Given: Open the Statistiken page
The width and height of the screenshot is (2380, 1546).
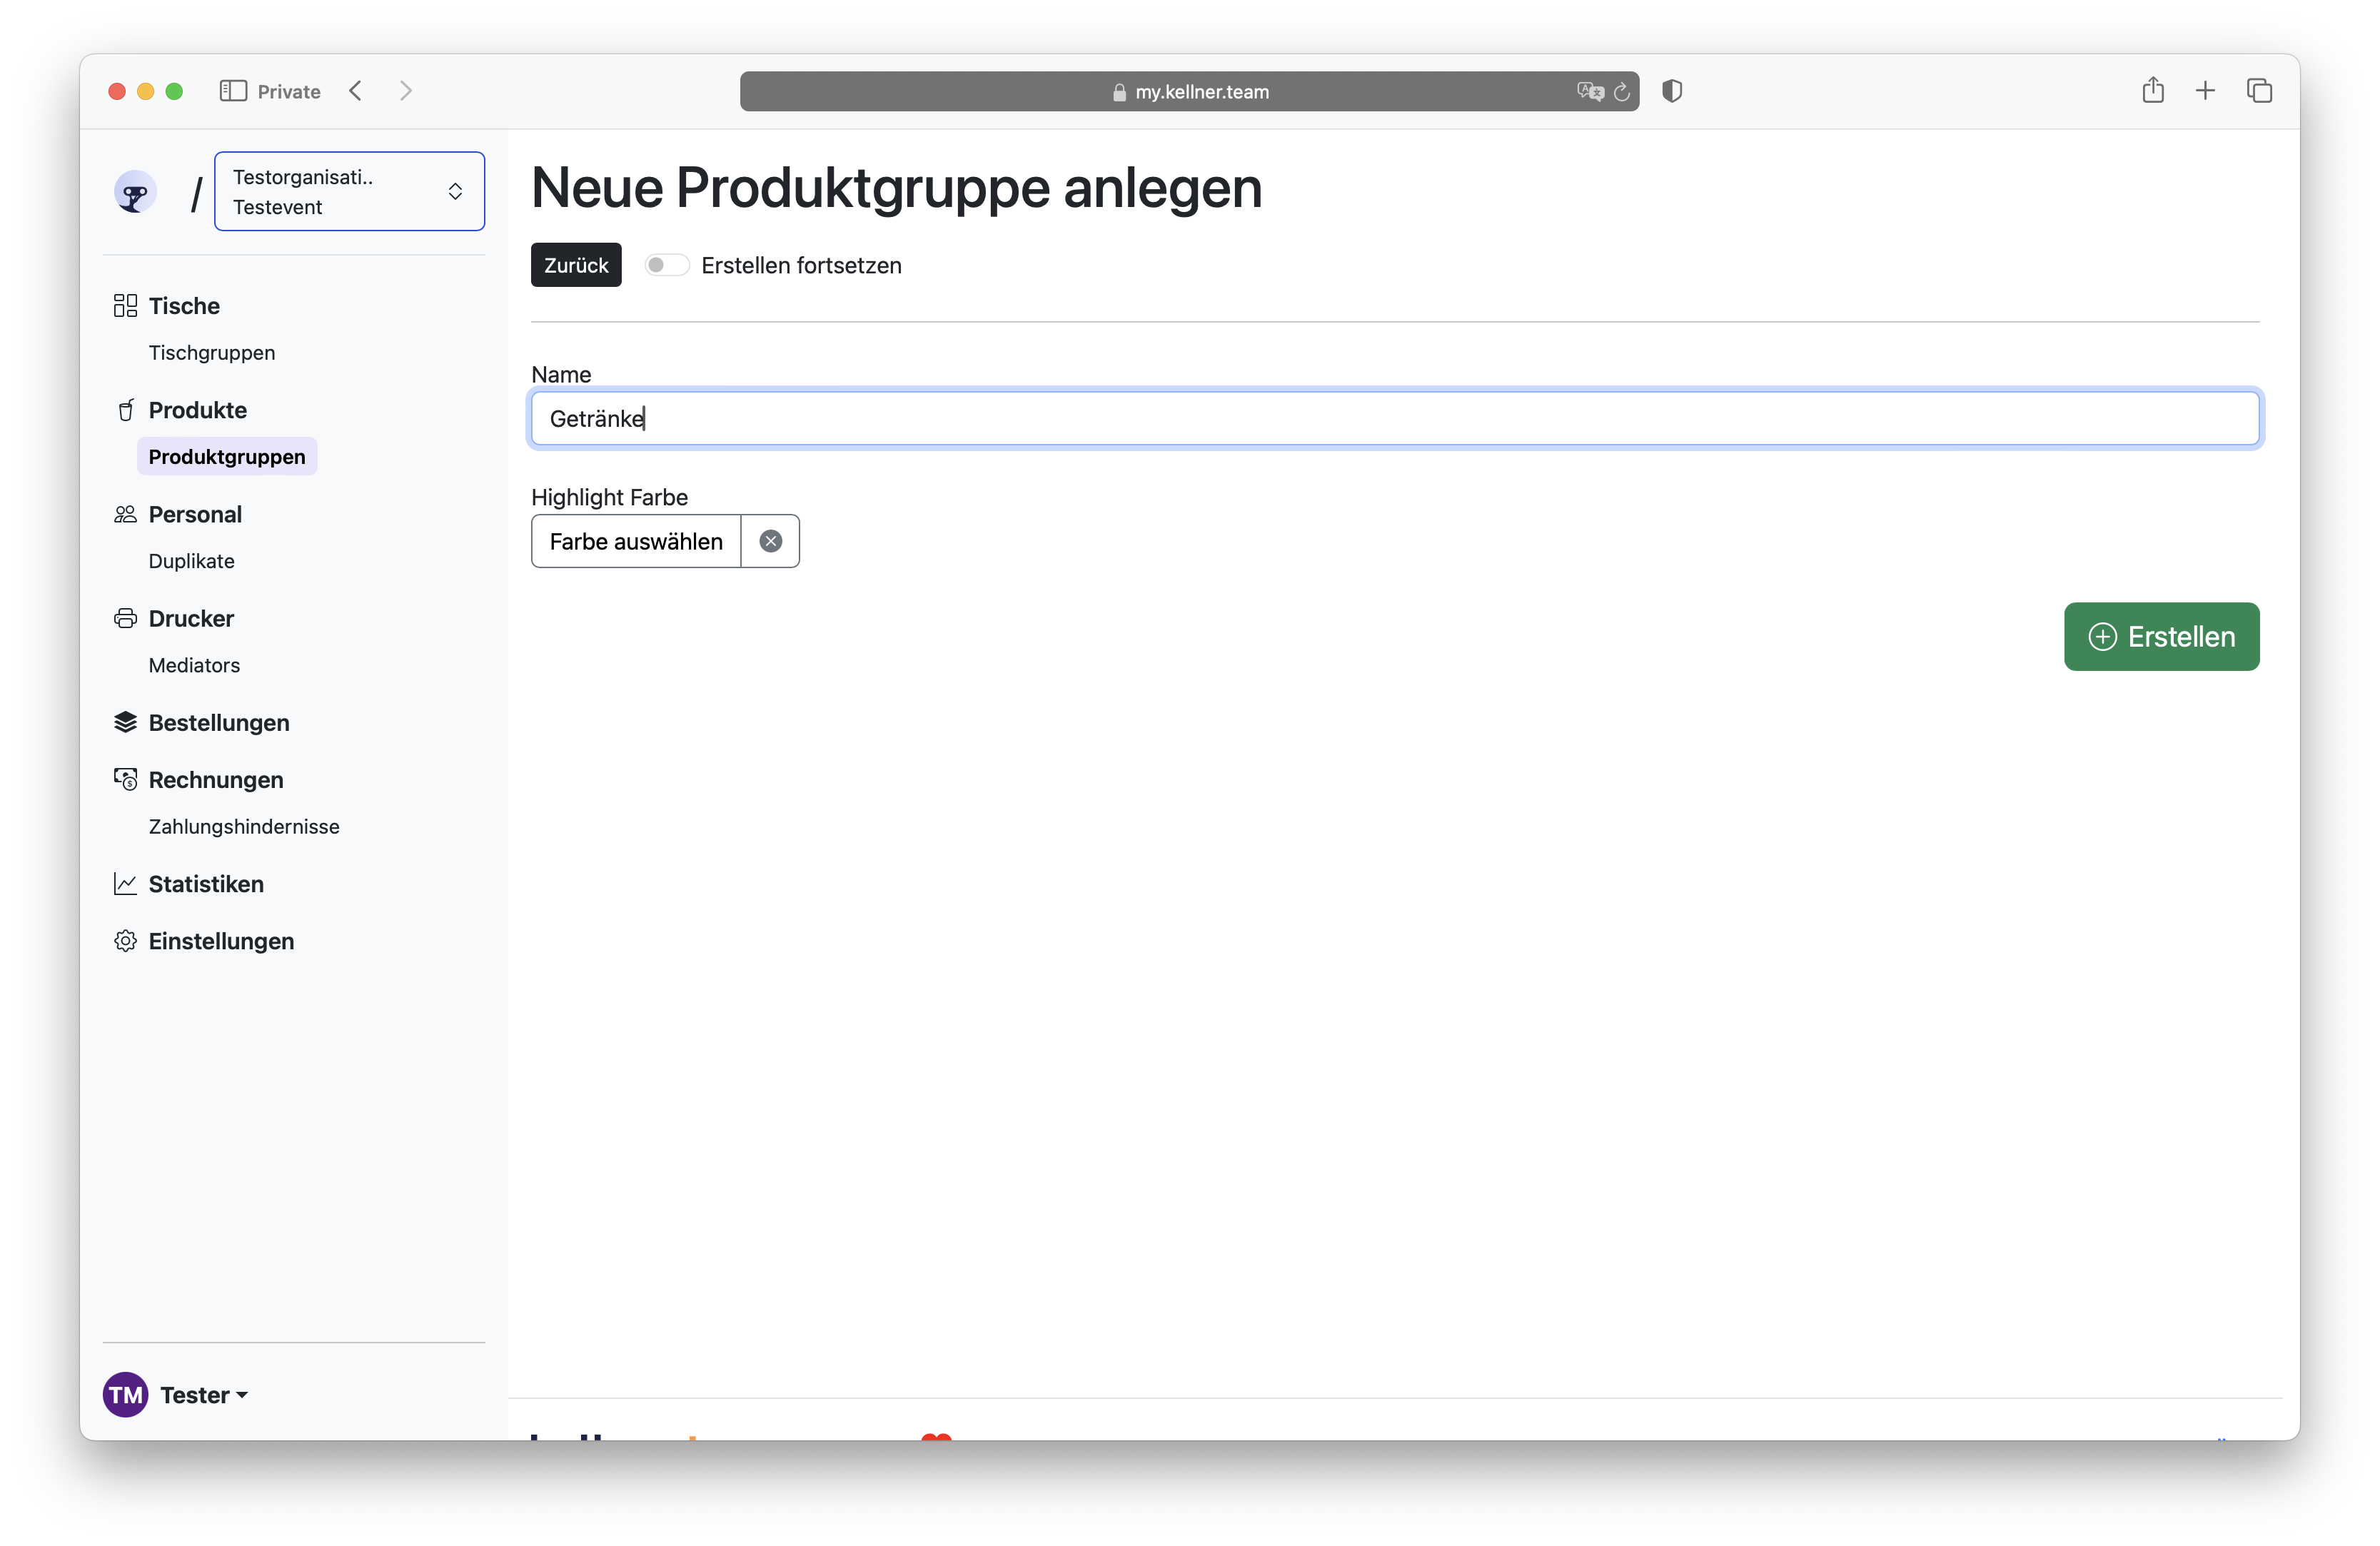Looking at the screenshot, I should (206, 884).
